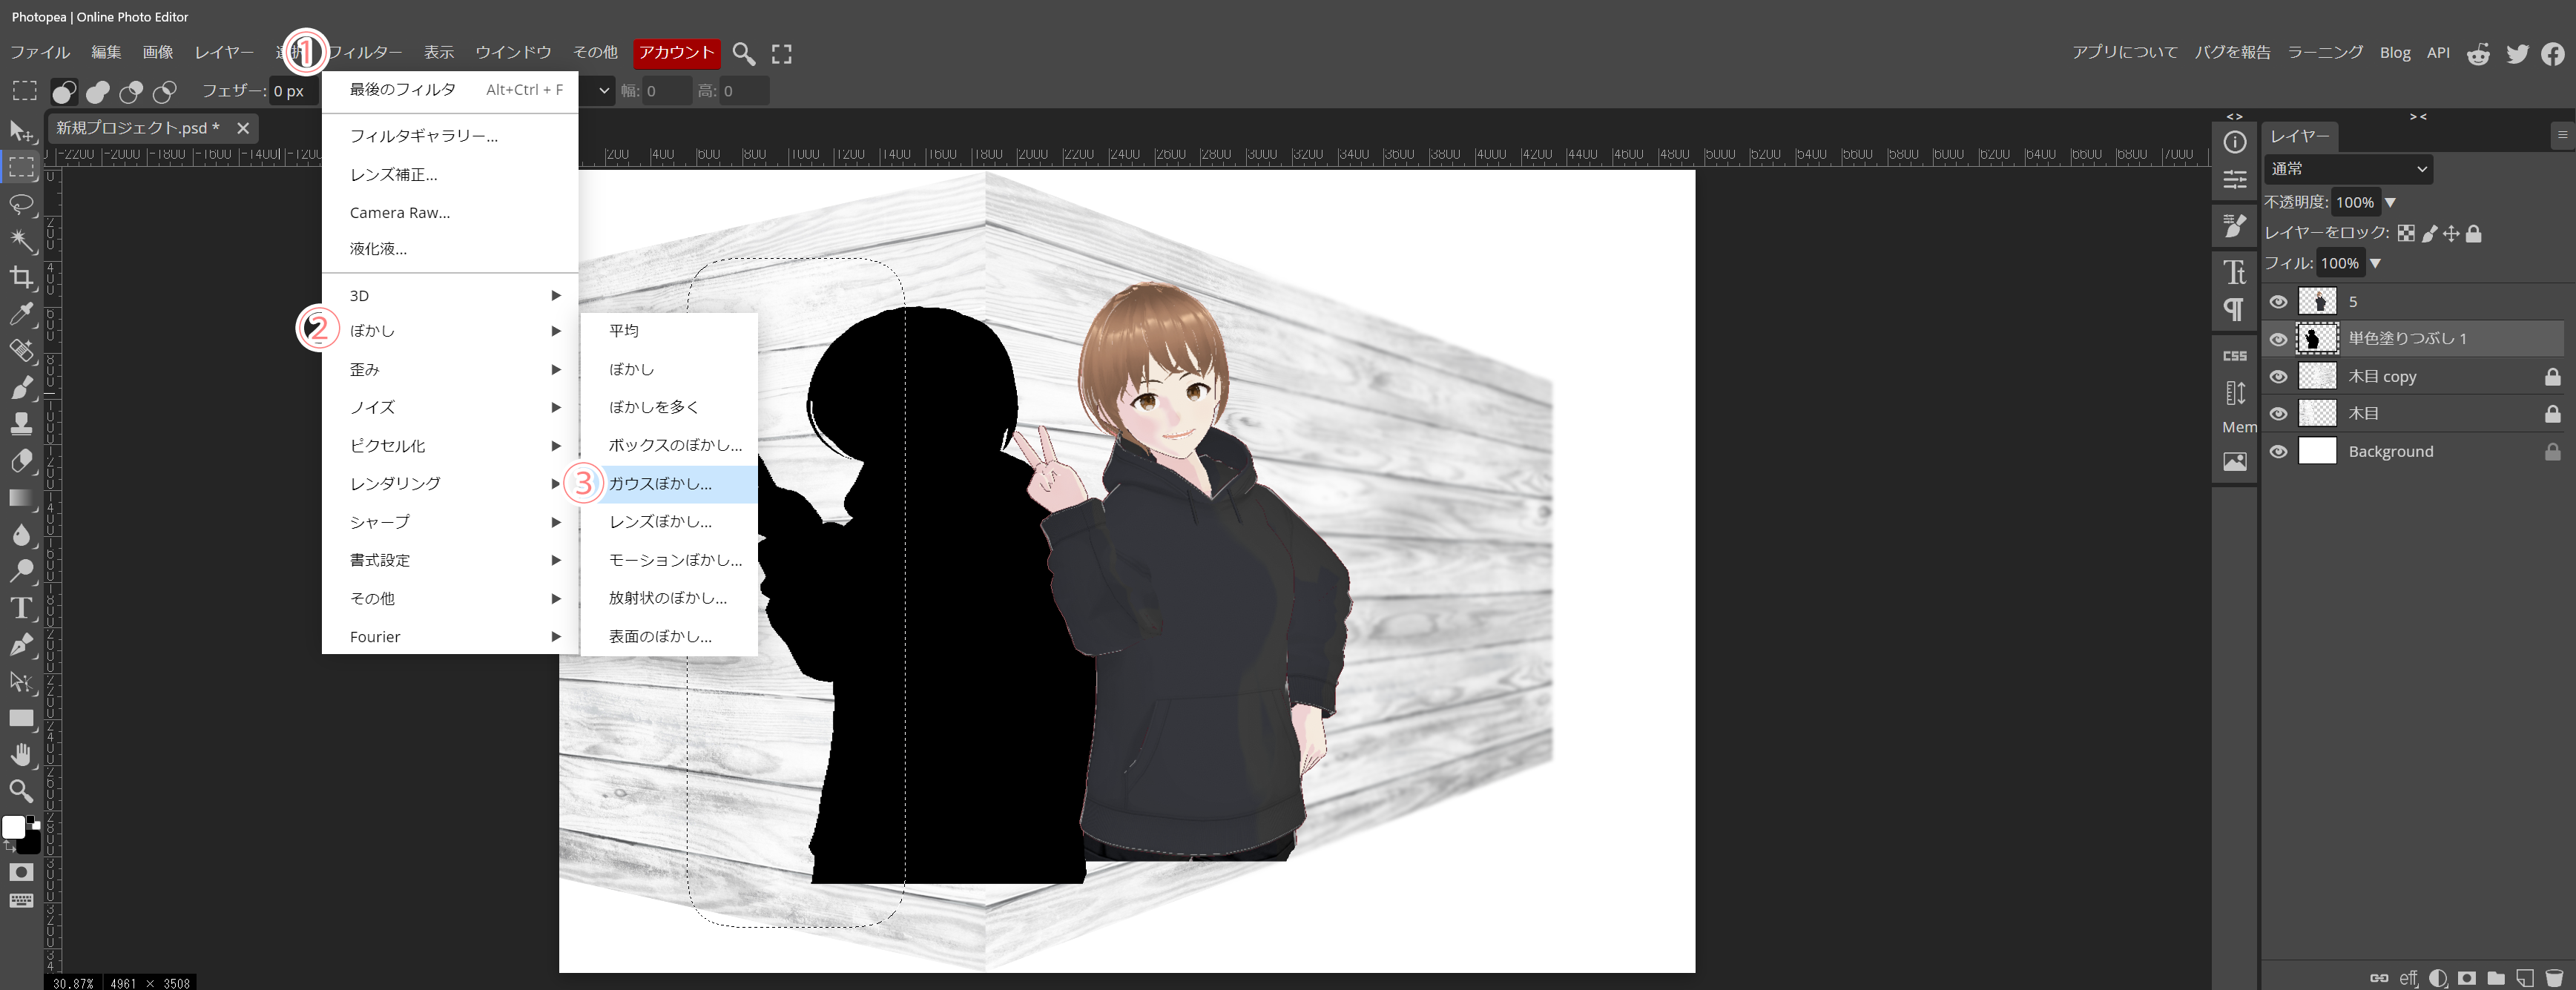This screenshot has height=990, width=2576.
Task: Expand the opacity 100% dropdown arrow
Action: point(2390,202)
